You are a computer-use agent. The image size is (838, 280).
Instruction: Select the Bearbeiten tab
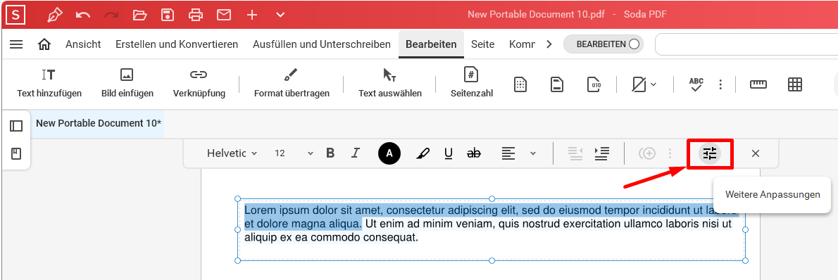tap(431, 44)
